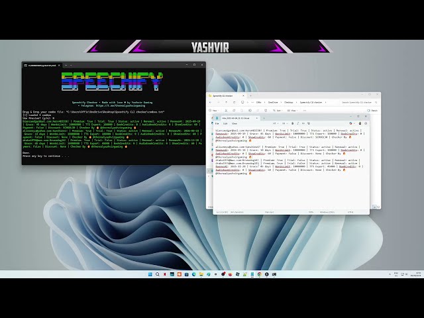Click the zoom percentage in Notepad status bar
424x318 pixels.
[x=311, y=212]
